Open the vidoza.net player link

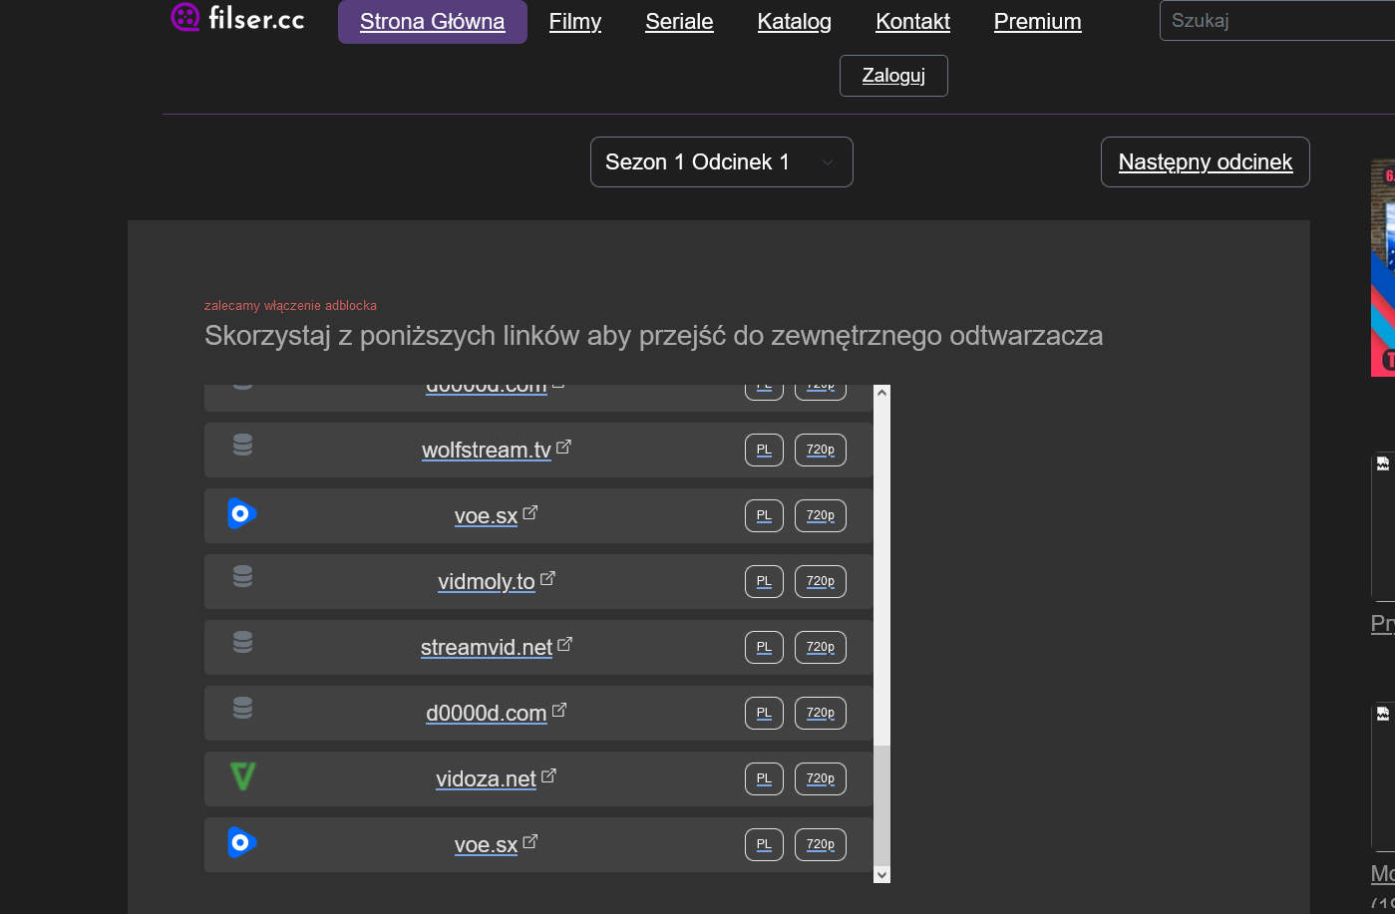pos(486,778)
